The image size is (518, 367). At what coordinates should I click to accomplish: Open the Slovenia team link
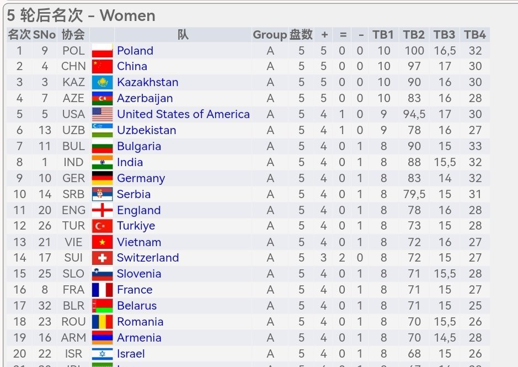(139, 274)
